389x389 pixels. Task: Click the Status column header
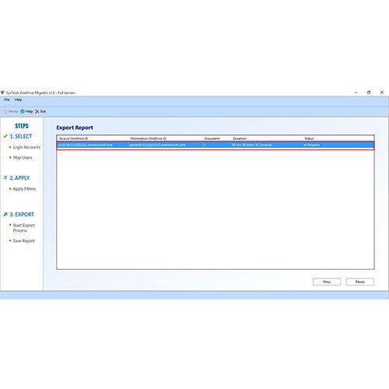pyautogui.click(x=309, y=138)
